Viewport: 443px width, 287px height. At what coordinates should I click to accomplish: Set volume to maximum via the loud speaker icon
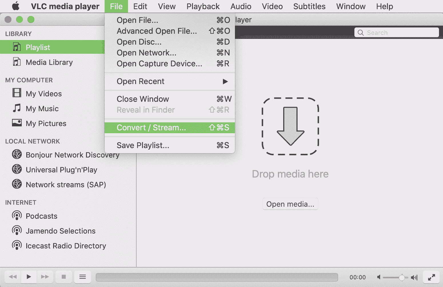point(414,277)
